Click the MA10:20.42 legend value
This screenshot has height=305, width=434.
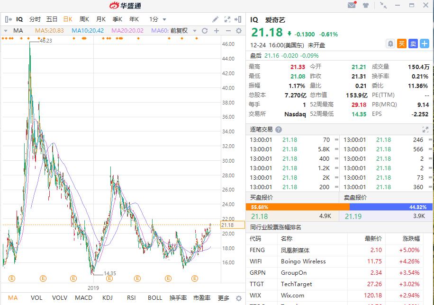(88, 31)
